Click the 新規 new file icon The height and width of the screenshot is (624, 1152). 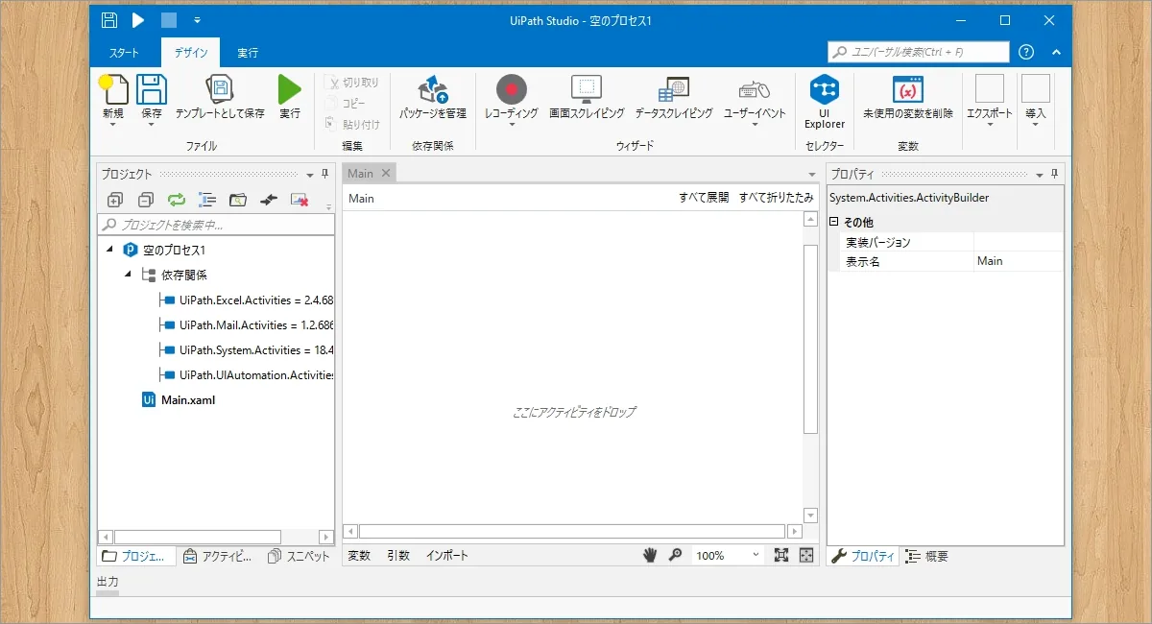tap(113, 89)
